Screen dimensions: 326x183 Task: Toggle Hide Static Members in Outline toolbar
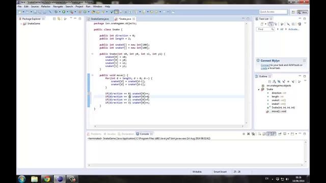point(284,82)
